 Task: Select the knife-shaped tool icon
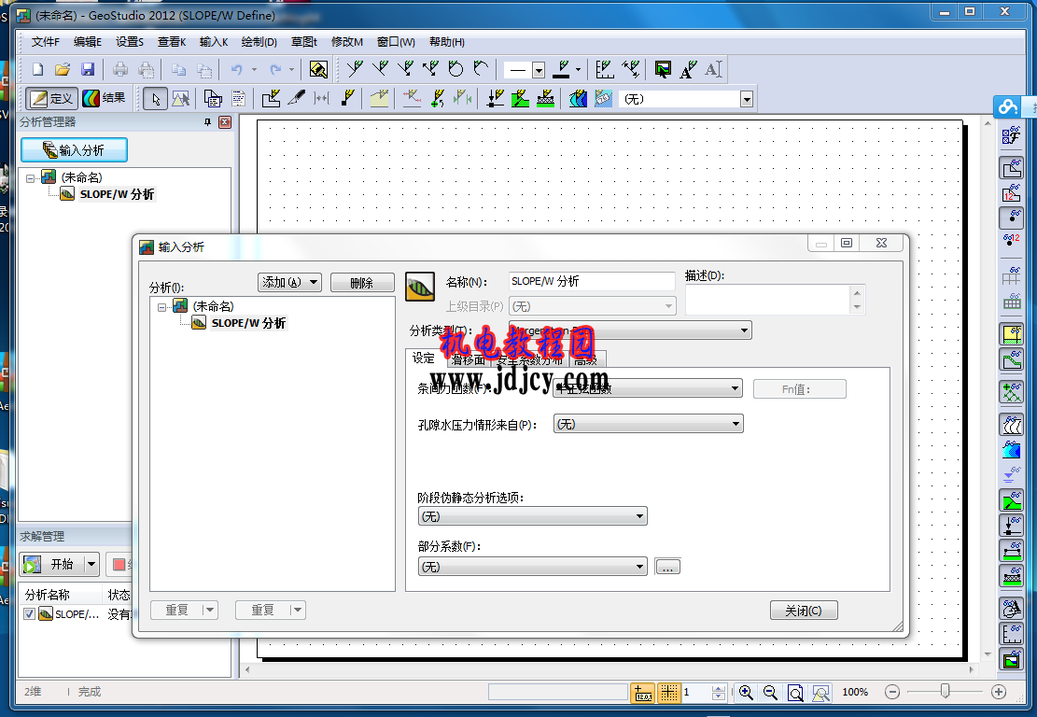coord(297,99)
